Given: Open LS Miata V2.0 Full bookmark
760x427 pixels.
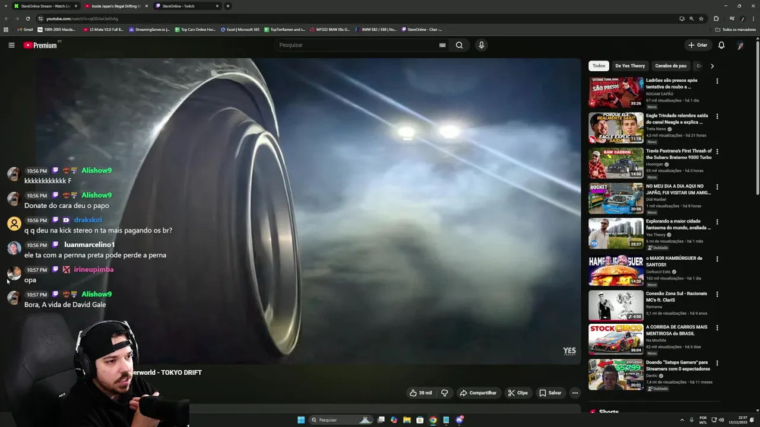Looking at the screenshot, I should click(x=103, y=29).
